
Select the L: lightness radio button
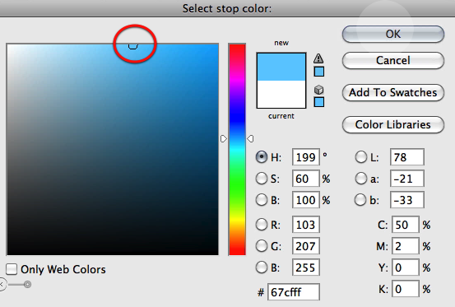(x=360, y=157)
